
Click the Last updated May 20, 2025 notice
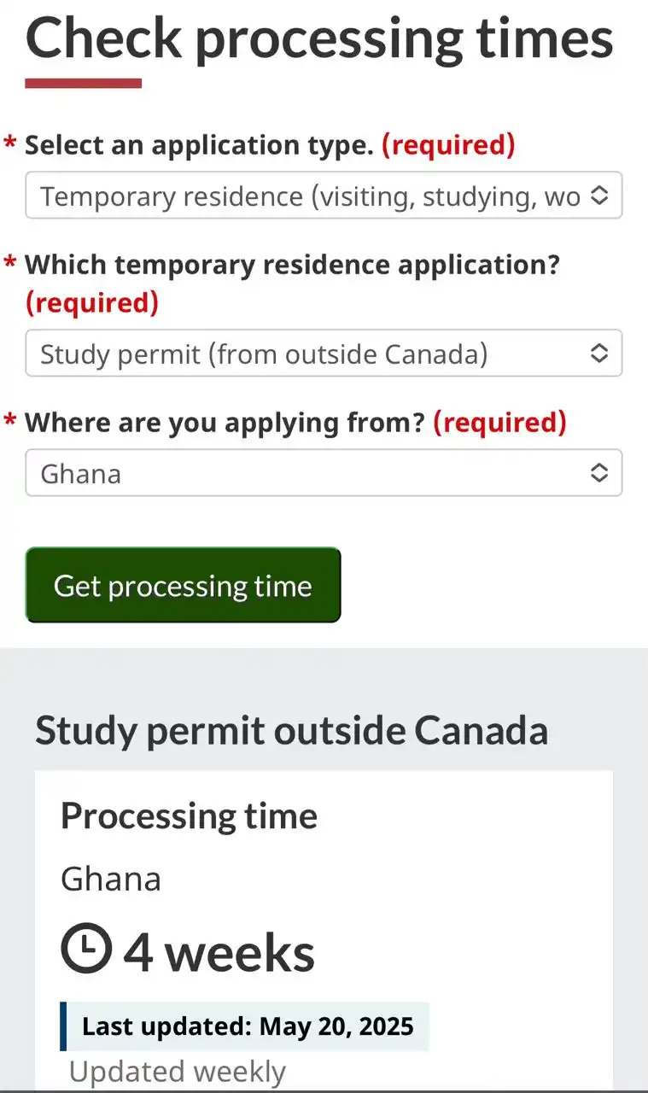click(245, 1026)
